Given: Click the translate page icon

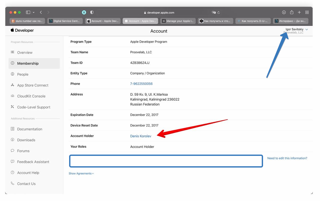Looking at the screenshot, I should [x=213, y=12].
